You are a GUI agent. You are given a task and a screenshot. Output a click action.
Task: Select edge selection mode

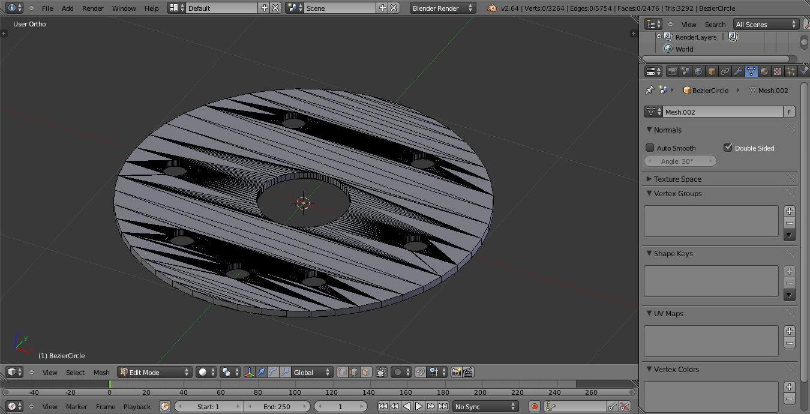(354, 372)
